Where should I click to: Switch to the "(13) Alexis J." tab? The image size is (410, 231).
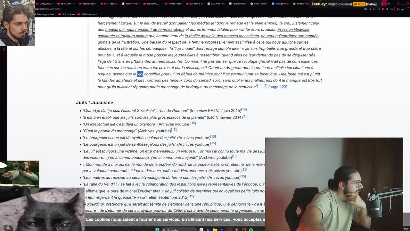[x=151, y=4]
